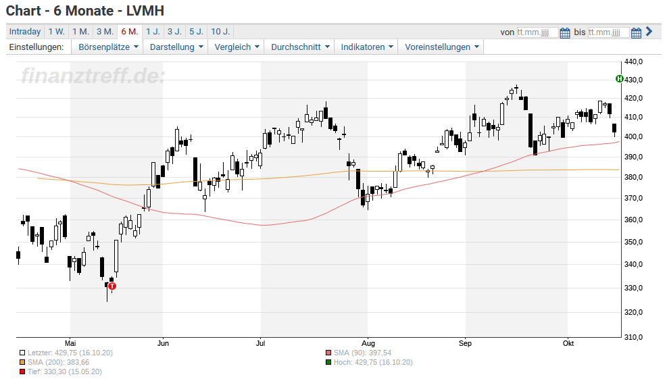The height and width of the screenshot is (381, 667).
Task: Click the 'Jul' axis label
Action: (260, 343)
